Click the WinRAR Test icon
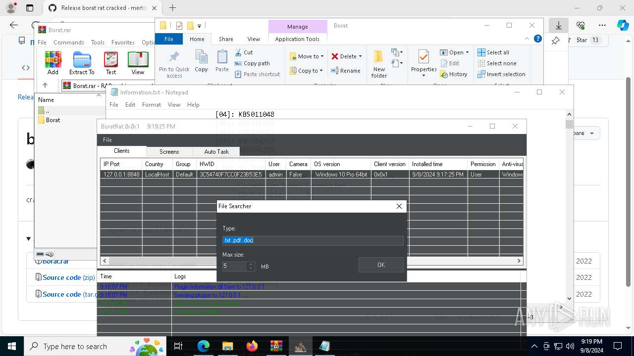 [x=111, y=63]
